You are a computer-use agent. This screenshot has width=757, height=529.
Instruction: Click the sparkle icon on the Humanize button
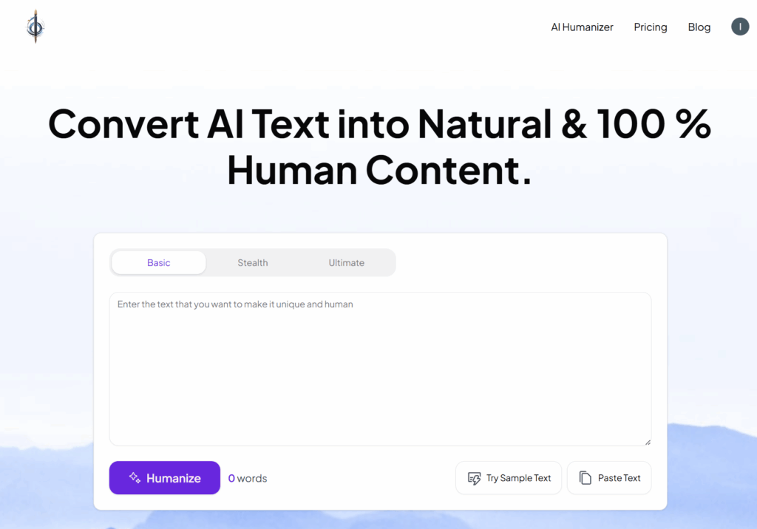pos(135,477)
